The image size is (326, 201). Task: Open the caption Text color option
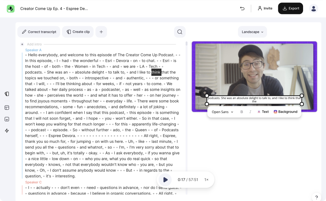click(263, 112)
